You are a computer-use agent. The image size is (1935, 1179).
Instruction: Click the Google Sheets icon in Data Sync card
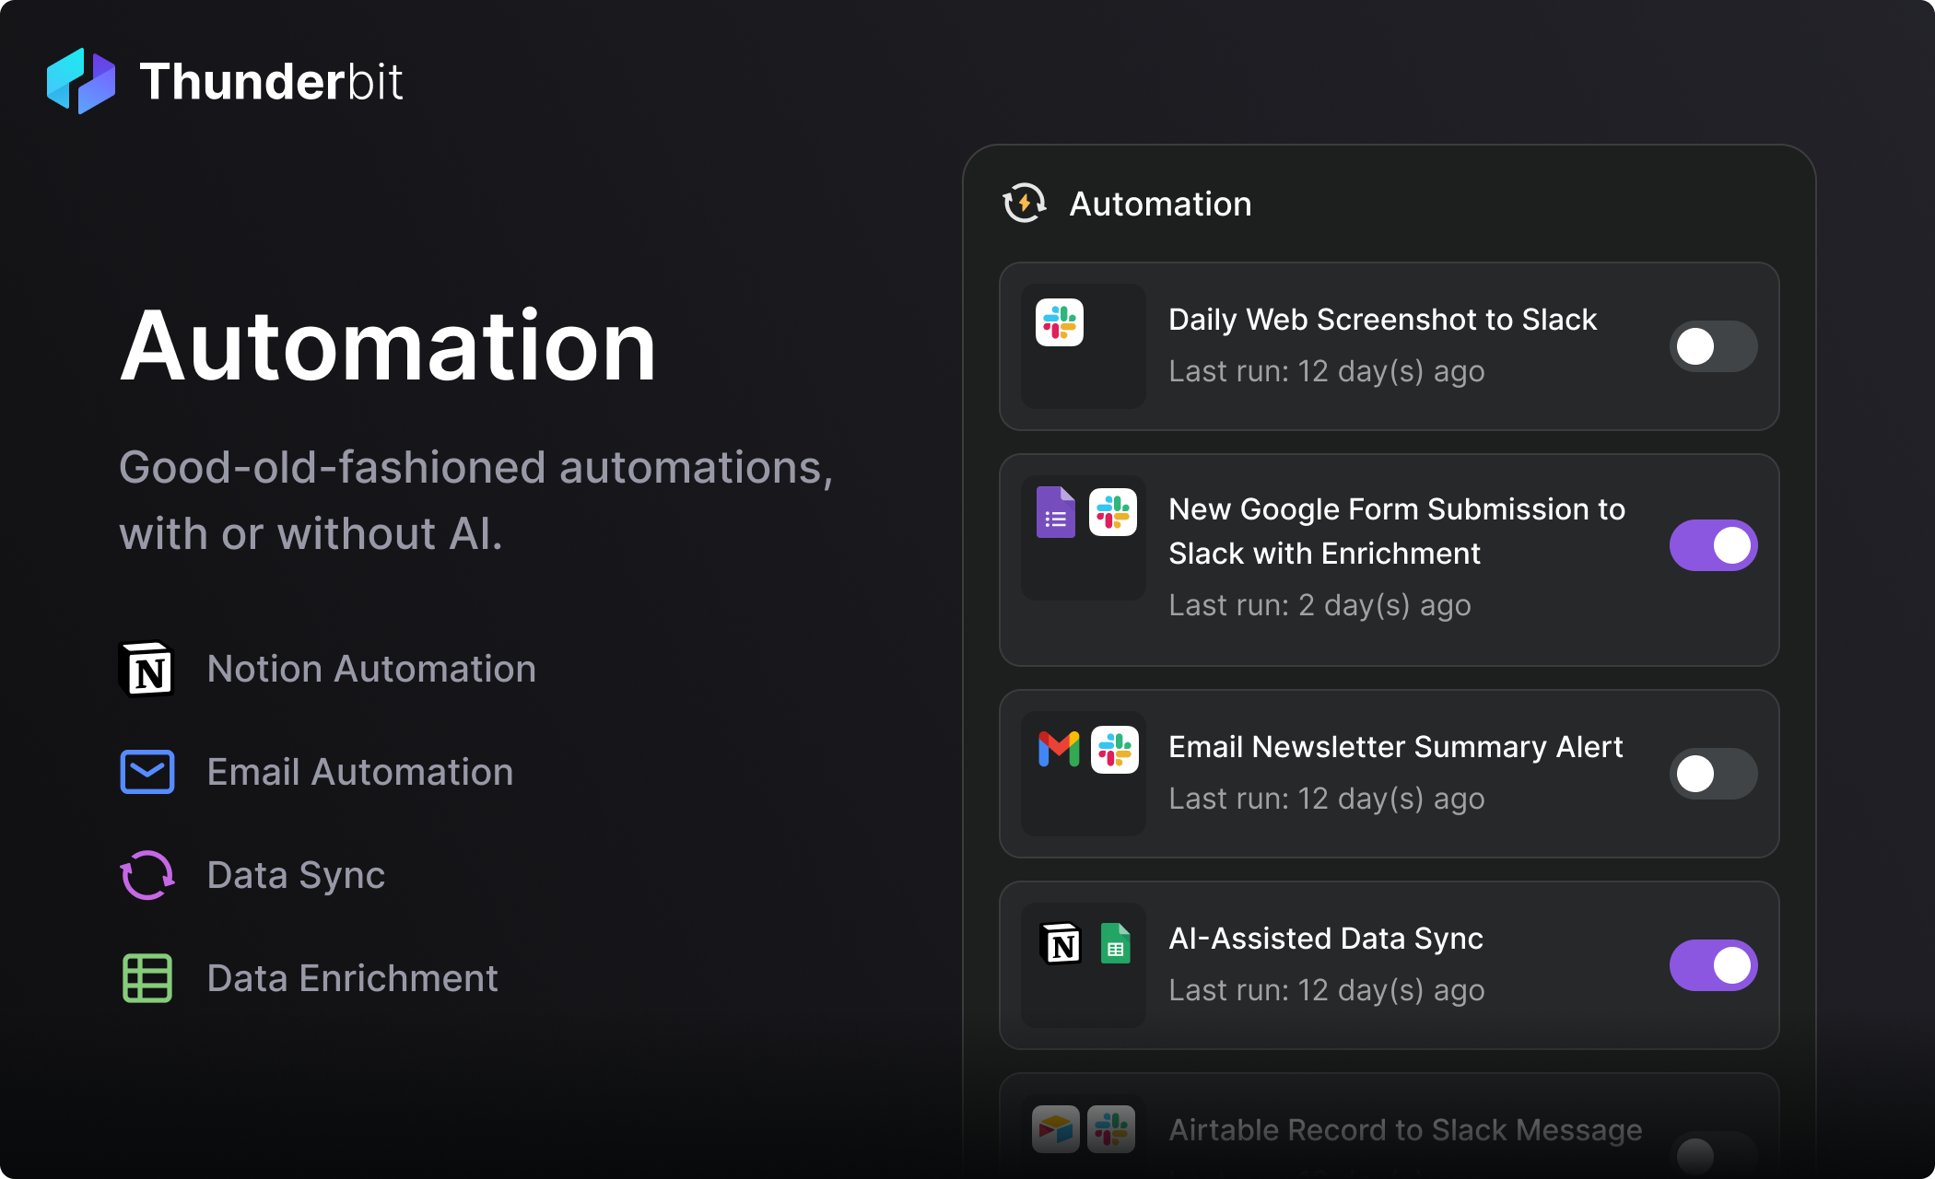click(x=1115, y=944)
